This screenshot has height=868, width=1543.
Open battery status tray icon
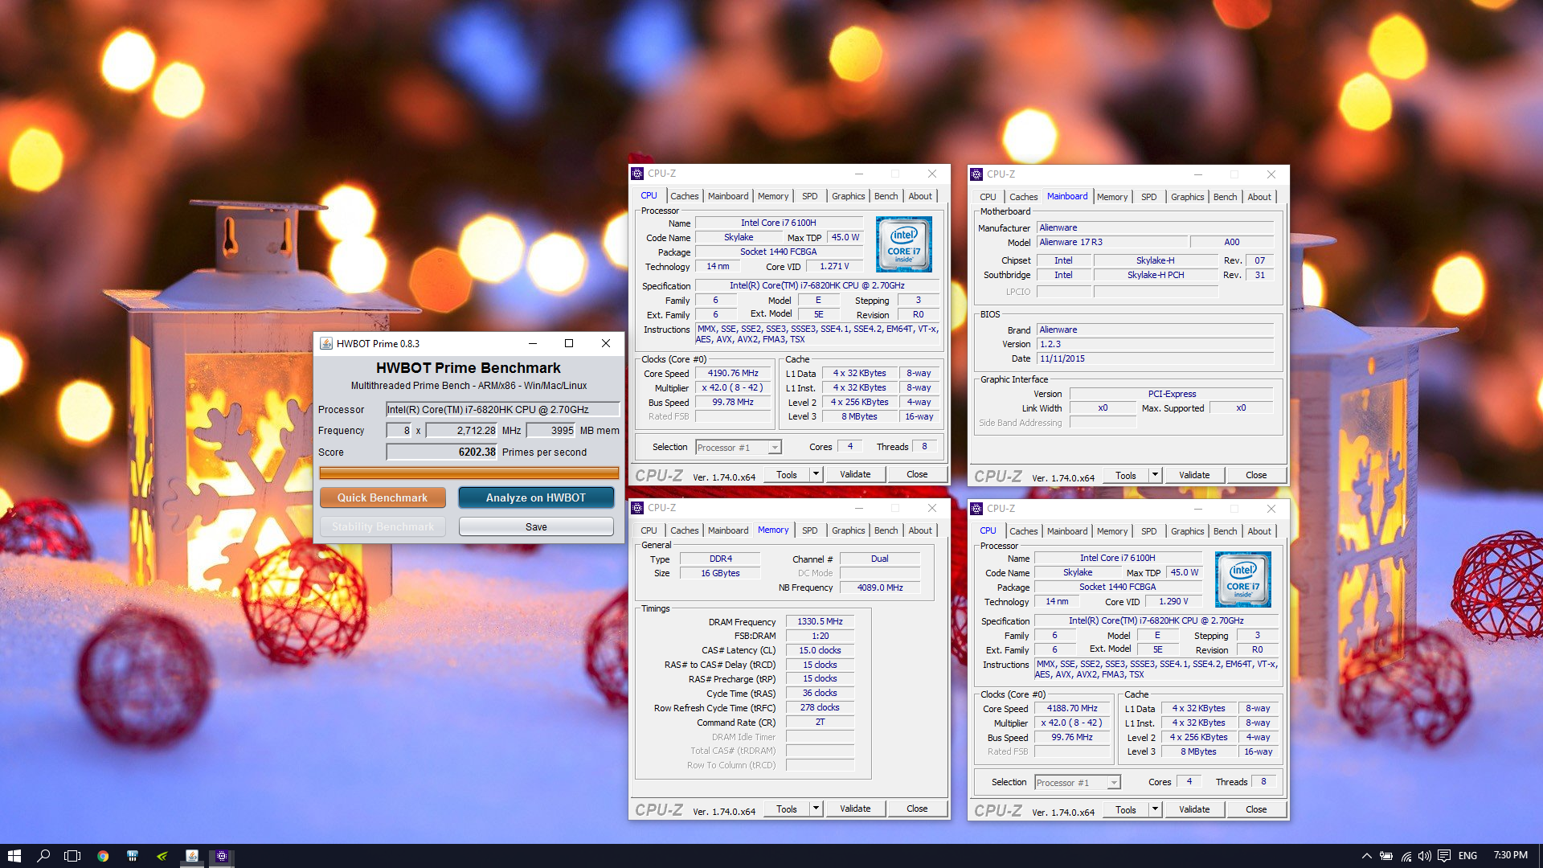tap(1386, 856)
